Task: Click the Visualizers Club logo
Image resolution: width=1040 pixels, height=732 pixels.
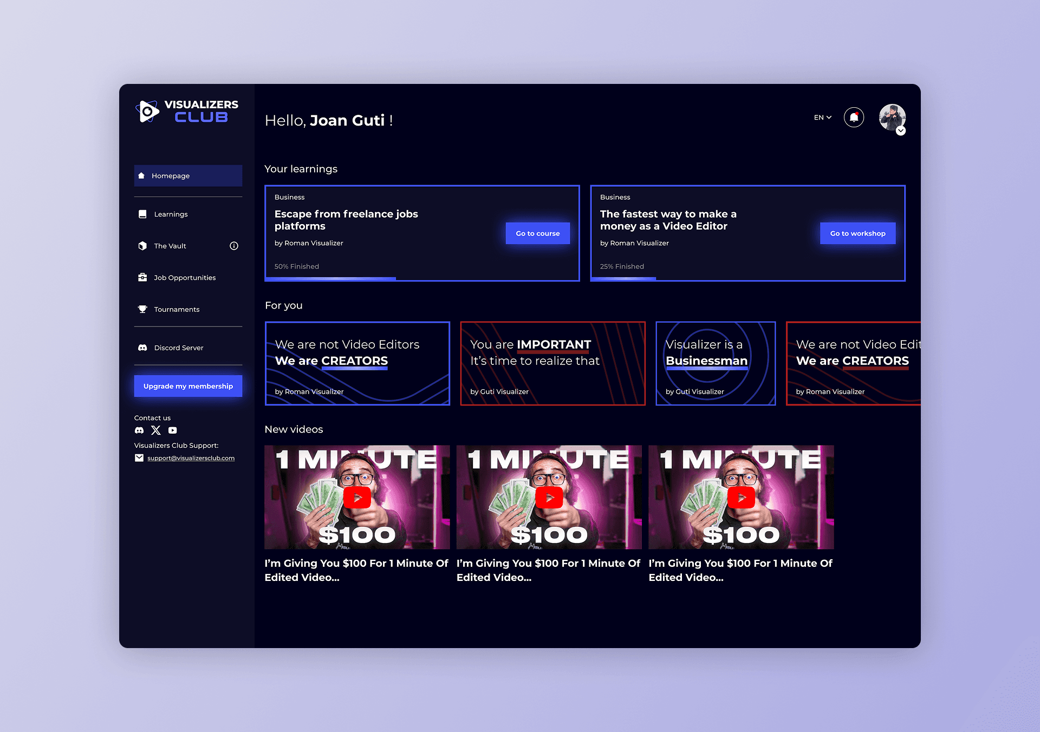Action: click(187, 112)
